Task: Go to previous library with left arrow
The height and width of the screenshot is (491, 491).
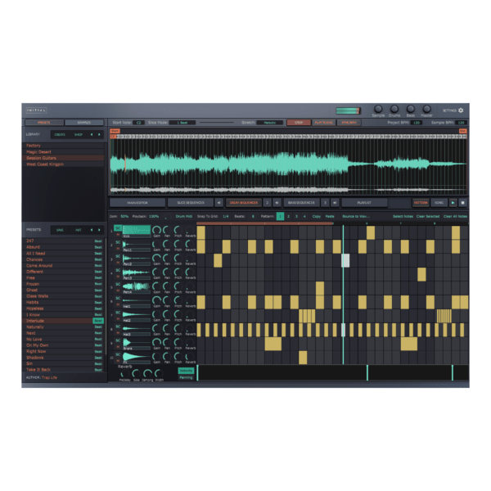Action: [92, 135]
